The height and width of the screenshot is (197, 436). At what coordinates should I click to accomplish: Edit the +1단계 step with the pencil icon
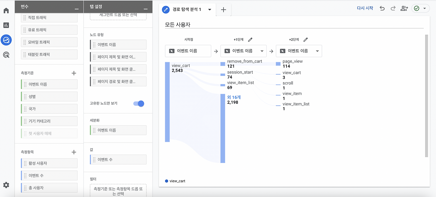point(250,39)
